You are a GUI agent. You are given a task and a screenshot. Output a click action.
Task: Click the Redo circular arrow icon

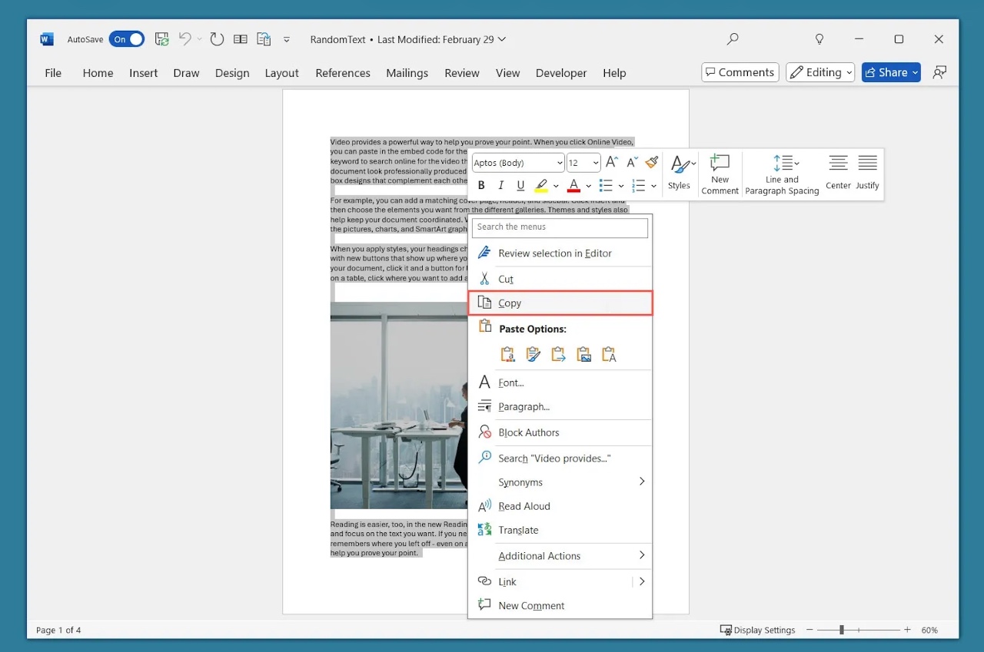[217, 39]
